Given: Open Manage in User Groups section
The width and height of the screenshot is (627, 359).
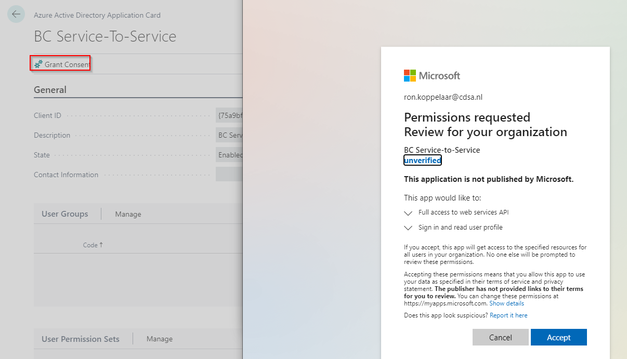Looking at the screenshot, I should pos(128,214).
